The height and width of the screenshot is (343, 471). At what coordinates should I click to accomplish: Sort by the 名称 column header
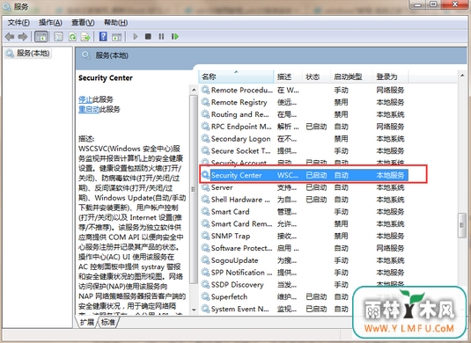(x=236, y=77)
